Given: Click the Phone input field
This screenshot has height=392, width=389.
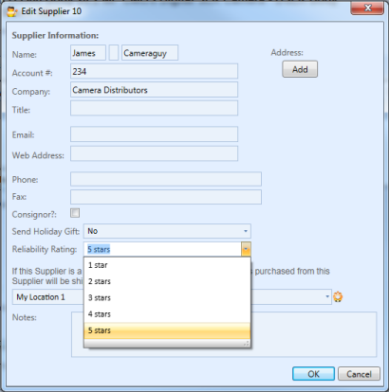Looking at the screenshot, I should [166, 179].
